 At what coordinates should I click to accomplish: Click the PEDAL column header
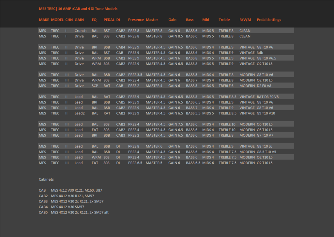(109, 20)
